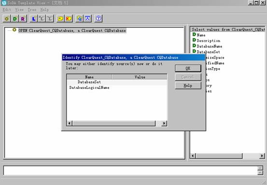The height and width of the screenshot is (185, 267).
Task: Click the yellow note with red X icon
Action: coord(69,18)
